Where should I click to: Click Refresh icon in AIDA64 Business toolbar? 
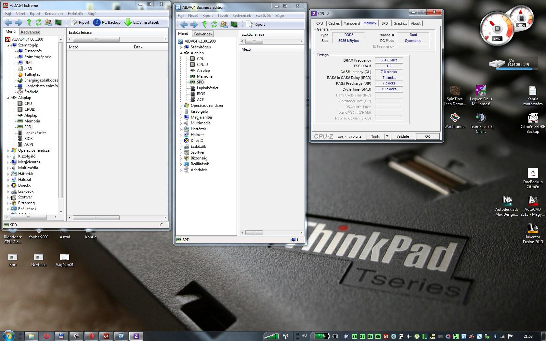point(214,24)
